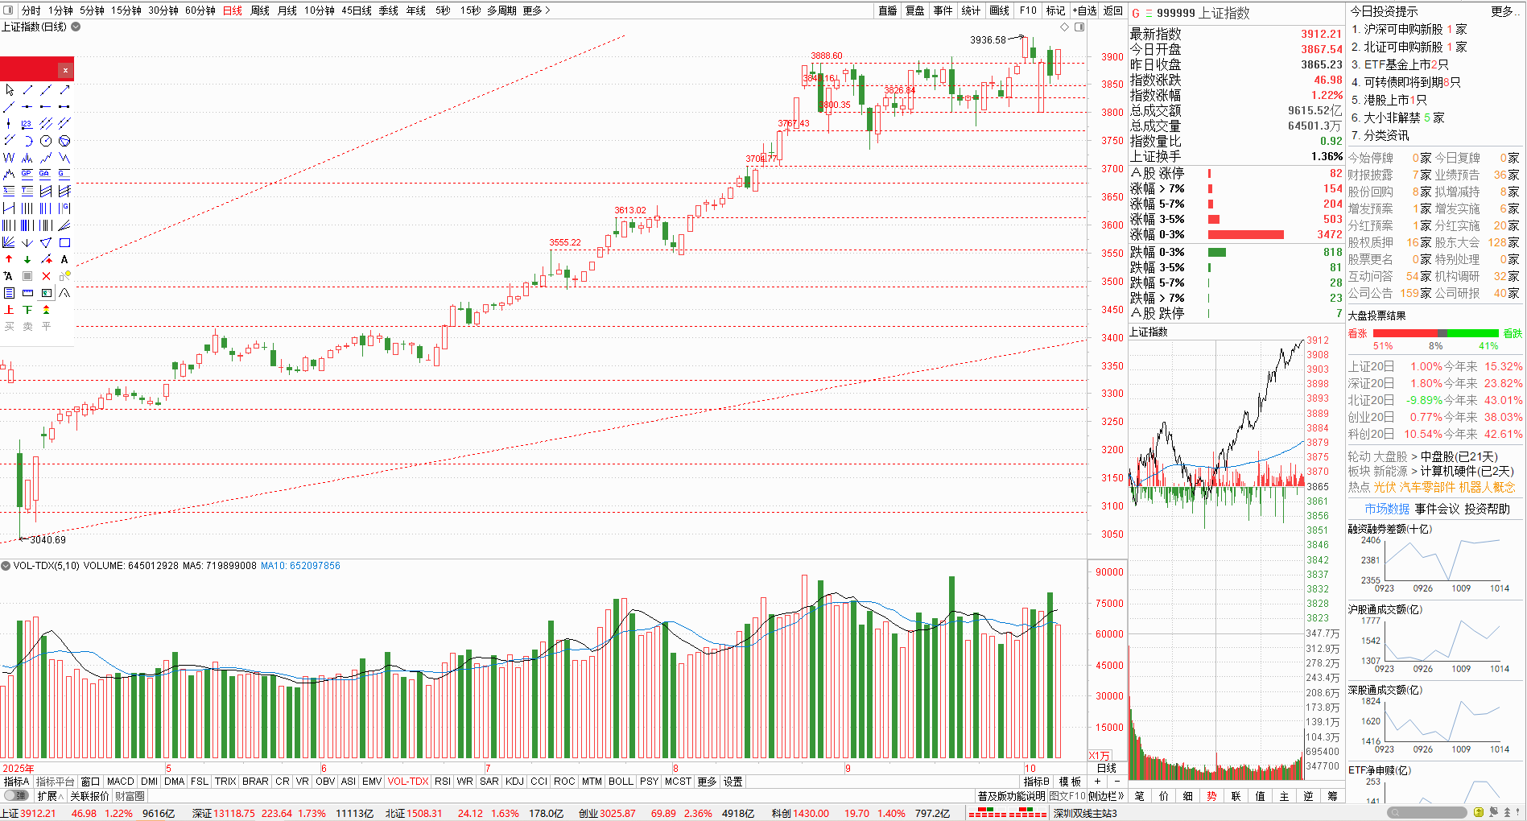Select the arrow pointer tool in drawing palette
Viewport: 1527px width, 821px height.
(9, 89)
